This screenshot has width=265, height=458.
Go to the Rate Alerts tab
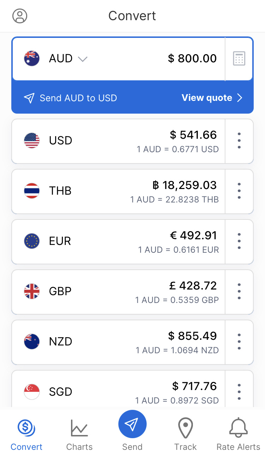[x=238, y=434]
